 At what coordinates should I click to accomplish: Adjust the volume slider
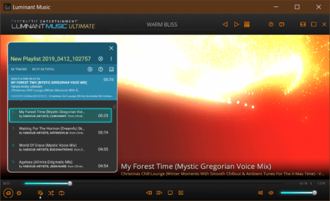tap(299, 193)
